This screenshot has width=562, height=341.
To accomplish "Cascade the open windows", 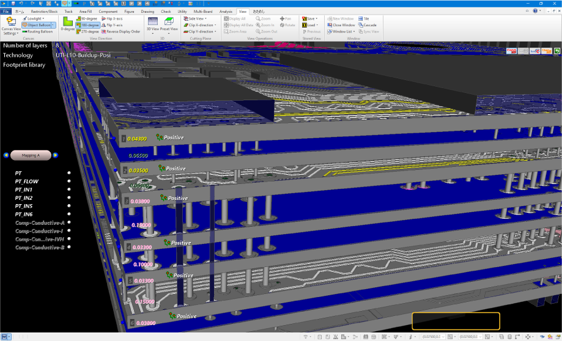I will coord(360,25).
